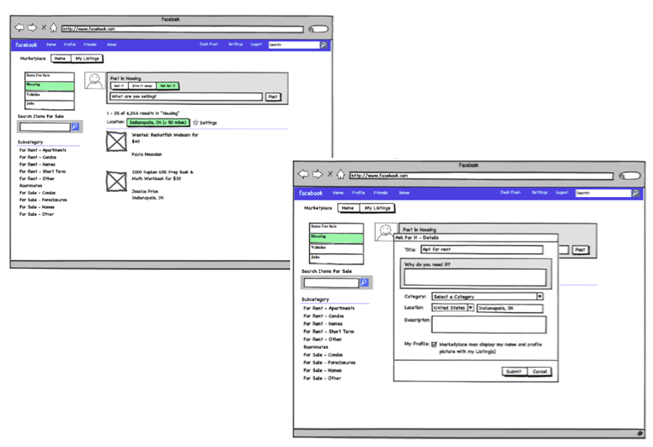Select 'Ask for it' option
Image resolution: width=653 pixels, height=447 pixels.
point(168,86)
